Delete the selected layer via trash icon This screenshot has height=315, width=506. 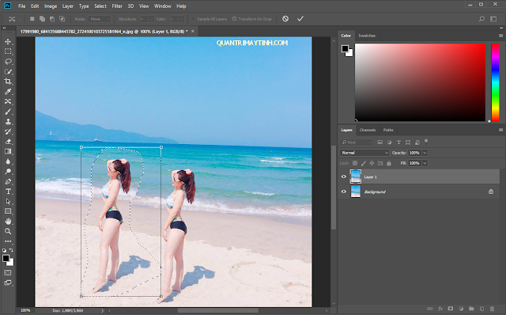pyautogui.click(x=492, y=309)
